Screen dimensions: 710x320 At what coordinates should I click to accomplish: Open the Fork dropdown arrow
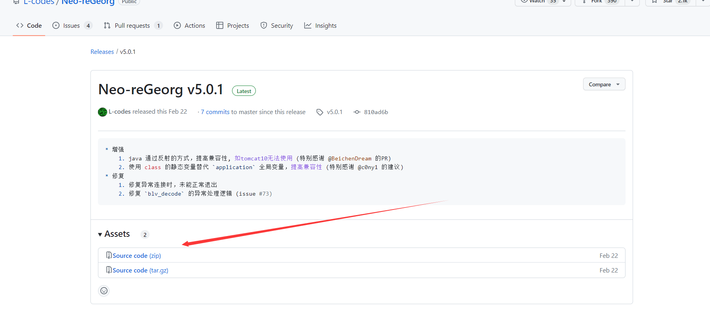[632, 2]
